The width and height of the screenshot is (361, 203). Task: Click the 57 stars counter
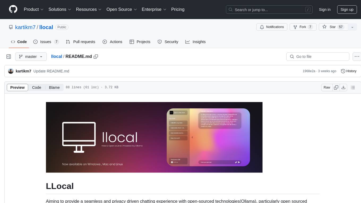[x=341, y=27]
